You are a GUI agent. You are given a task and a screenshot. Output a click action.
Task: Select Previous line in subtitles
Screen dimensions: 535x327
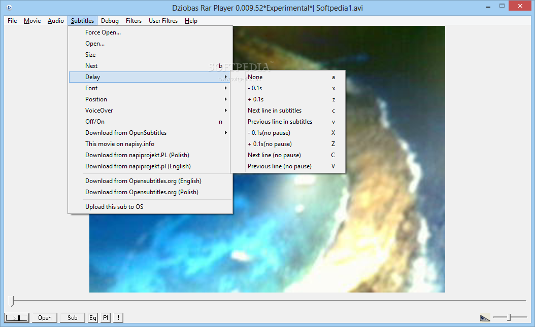(x=288, y=122)
